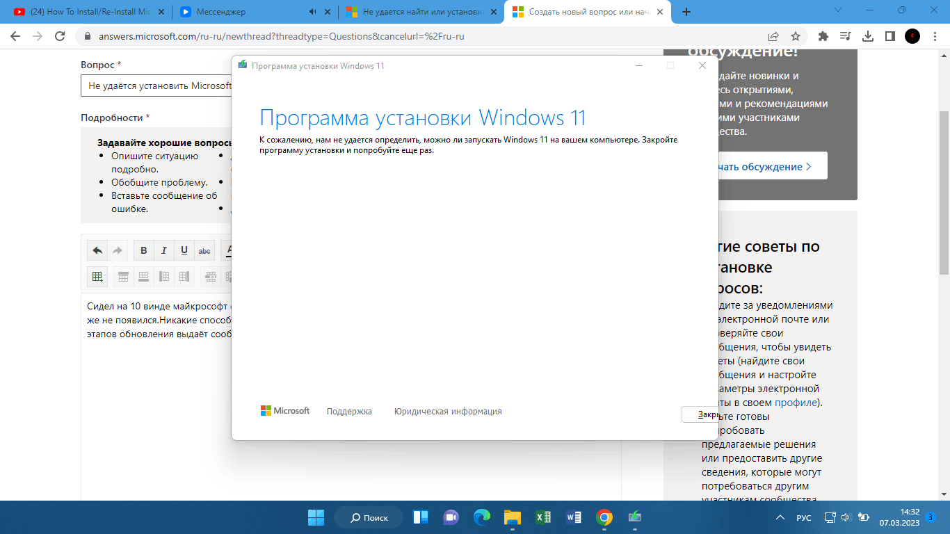Go back in Chrome
The image size is (950, 534).
[15, 36]
